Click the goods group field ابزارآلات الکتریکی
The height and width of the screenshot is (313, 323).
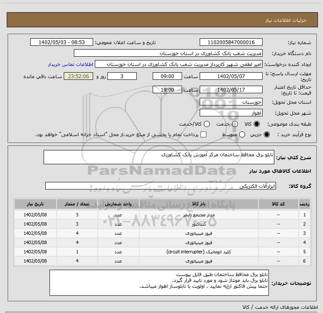point(161,186)
